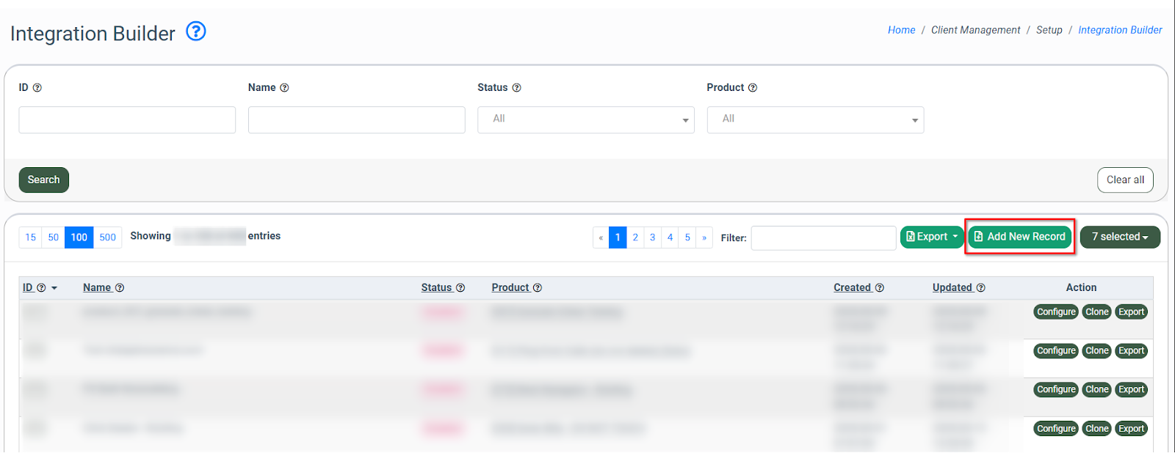Open the 7 selected columns dropdown

(1119, 237)
